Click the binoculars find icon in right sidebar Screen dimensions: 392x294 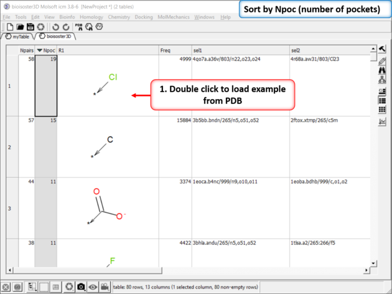click(382, 71)
